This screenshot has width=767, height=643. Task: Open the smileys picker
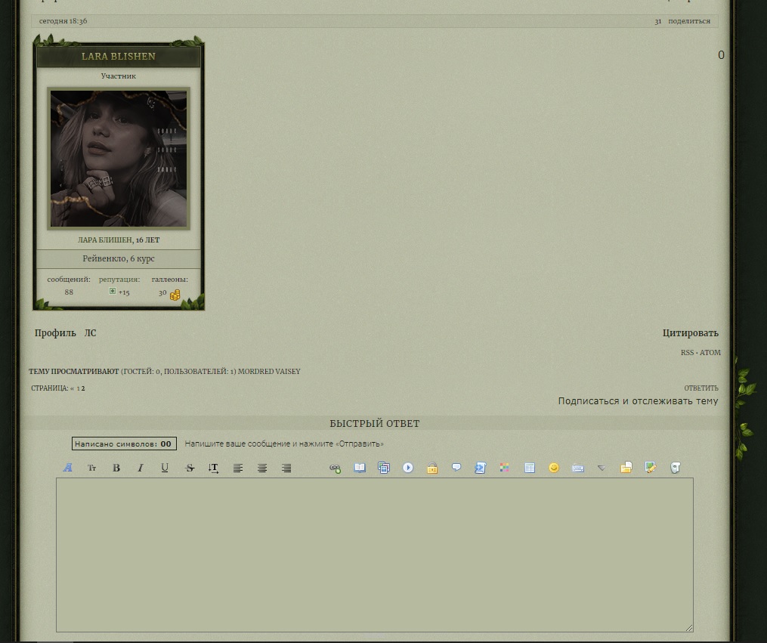(554, 468)
